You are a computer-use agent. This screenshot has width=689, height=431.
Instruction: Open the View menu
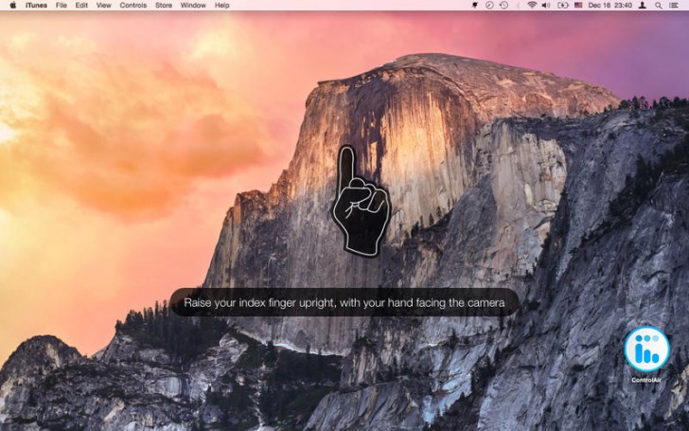[104, 6]
